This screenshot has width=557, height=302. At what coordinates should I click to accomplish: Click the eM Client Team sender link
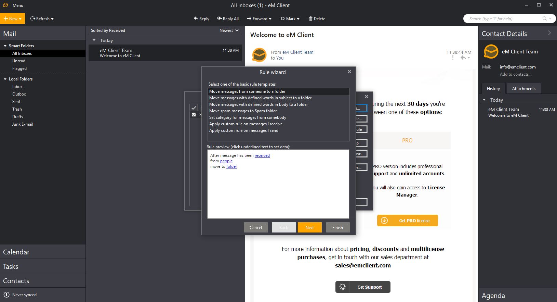point(298,52)
